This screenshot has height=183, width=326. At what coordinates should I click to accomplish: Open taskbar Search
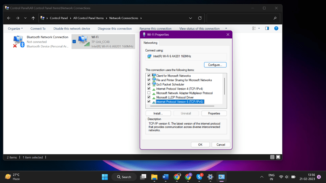point(124,177)
